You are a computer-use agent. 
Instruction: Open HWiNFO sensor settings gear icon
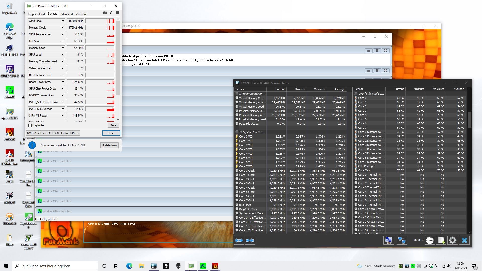[452, 240]
